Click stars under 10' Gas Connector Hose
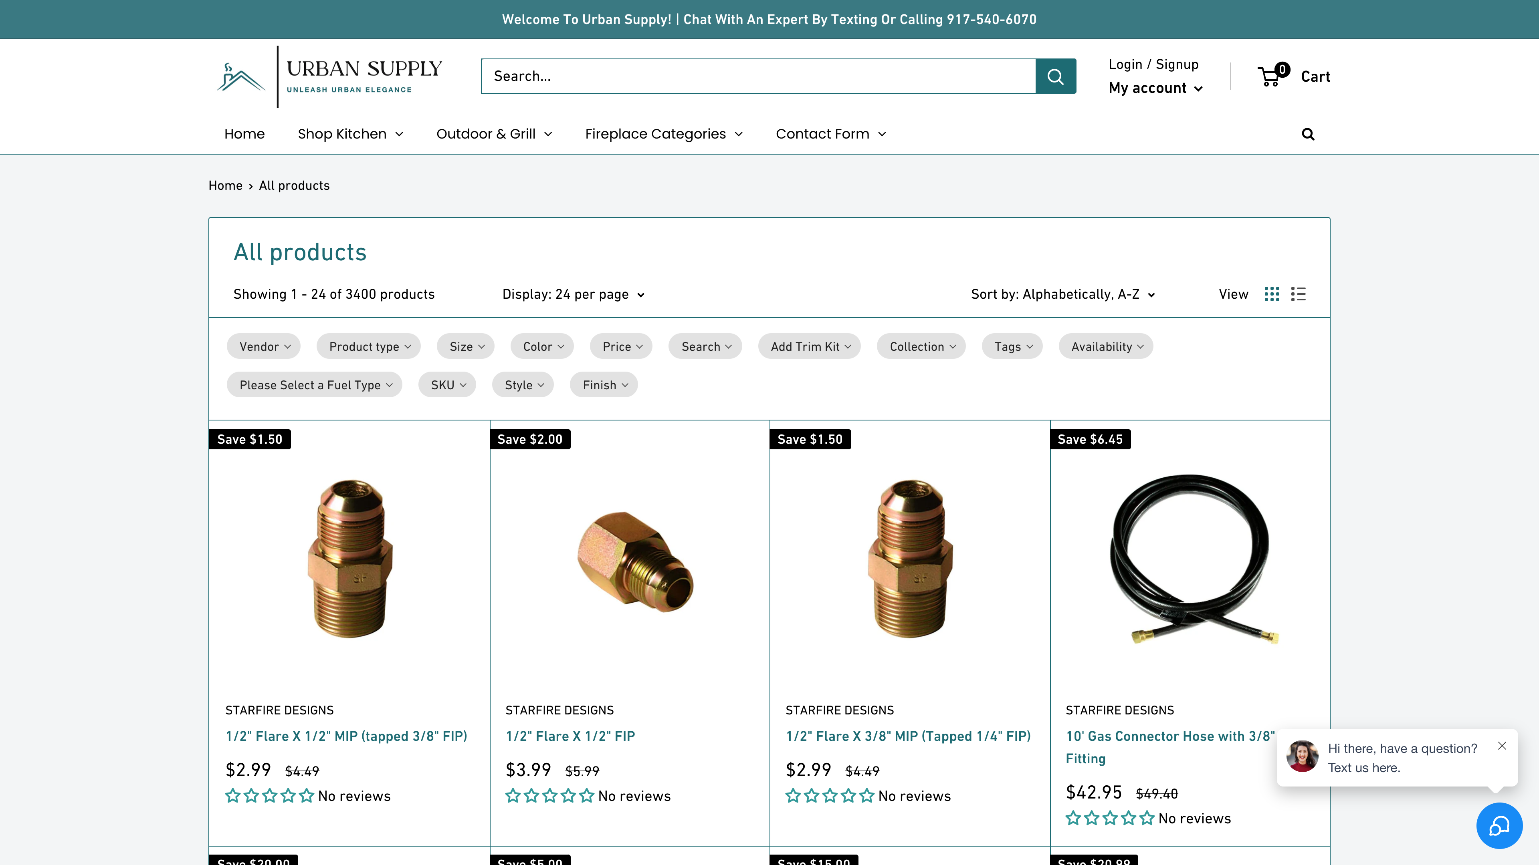Screen dimensions: 1539x865 pos(1110,818)
